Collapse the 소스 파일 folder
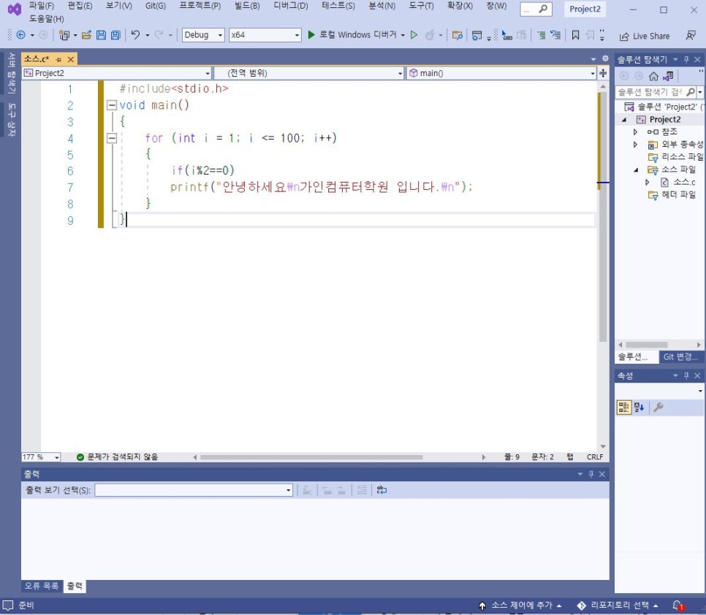The width and height of the screenshot is (706, 615). tap(636, 169)
